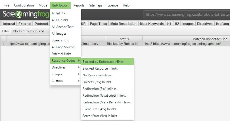Select row 1 blocked URL entry
Viewport: 230px width, 121px height.
(27, 44)
